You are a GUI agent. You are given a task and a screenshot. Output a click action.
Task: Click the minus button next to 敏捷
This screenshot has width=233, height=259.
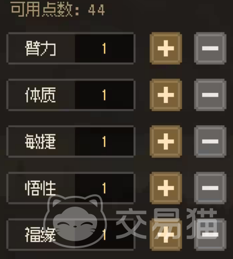210,141
